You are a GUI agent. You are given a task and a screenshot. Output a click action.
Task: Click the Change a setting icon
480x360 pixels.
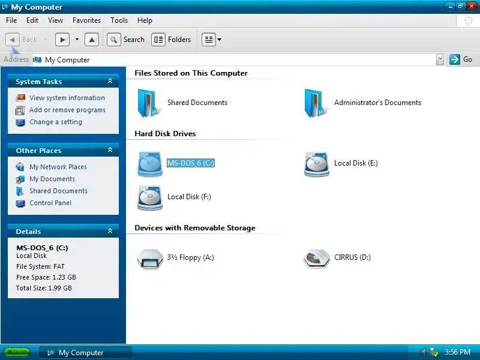point(20,122)
